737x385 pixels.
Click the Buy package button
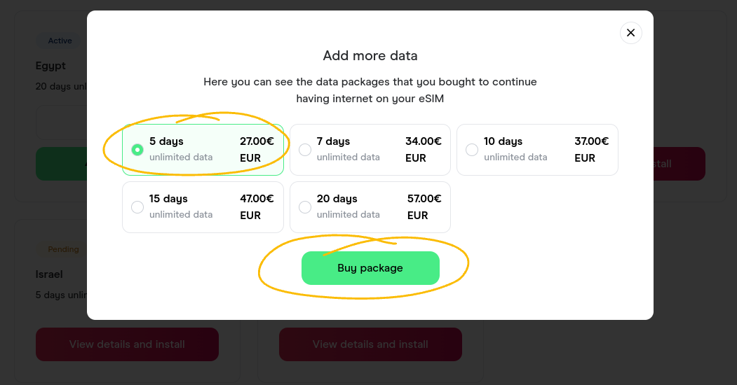click(370, 268)
